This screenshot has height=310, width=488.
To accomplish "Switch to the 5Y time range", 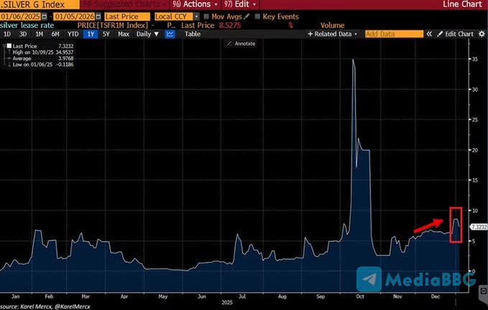I will [106, 34].
